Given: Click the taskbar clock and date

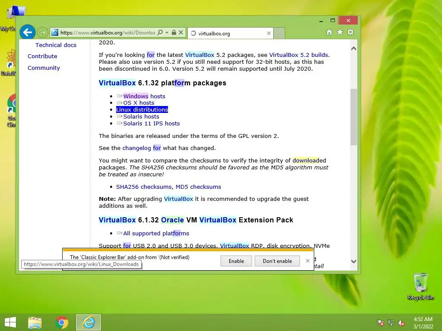Looking at the screenshot, I should pyautogui.click(x=423, y=323).
